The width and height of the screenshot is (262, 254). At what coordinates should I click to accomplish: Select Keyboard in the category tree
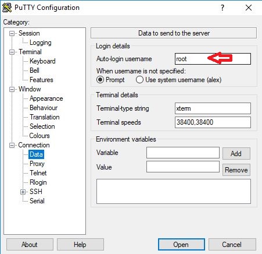point(42,61)
